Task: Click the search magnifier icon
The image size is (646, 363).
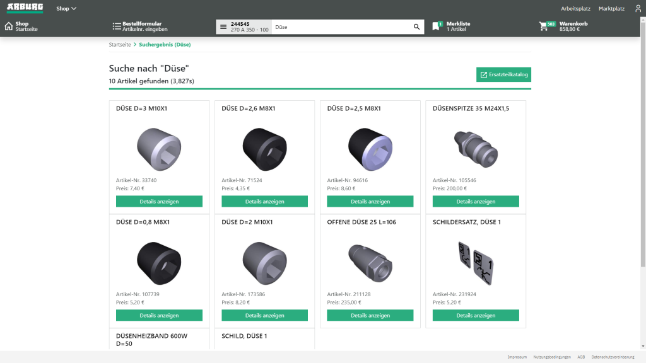Action: point(416,26)
